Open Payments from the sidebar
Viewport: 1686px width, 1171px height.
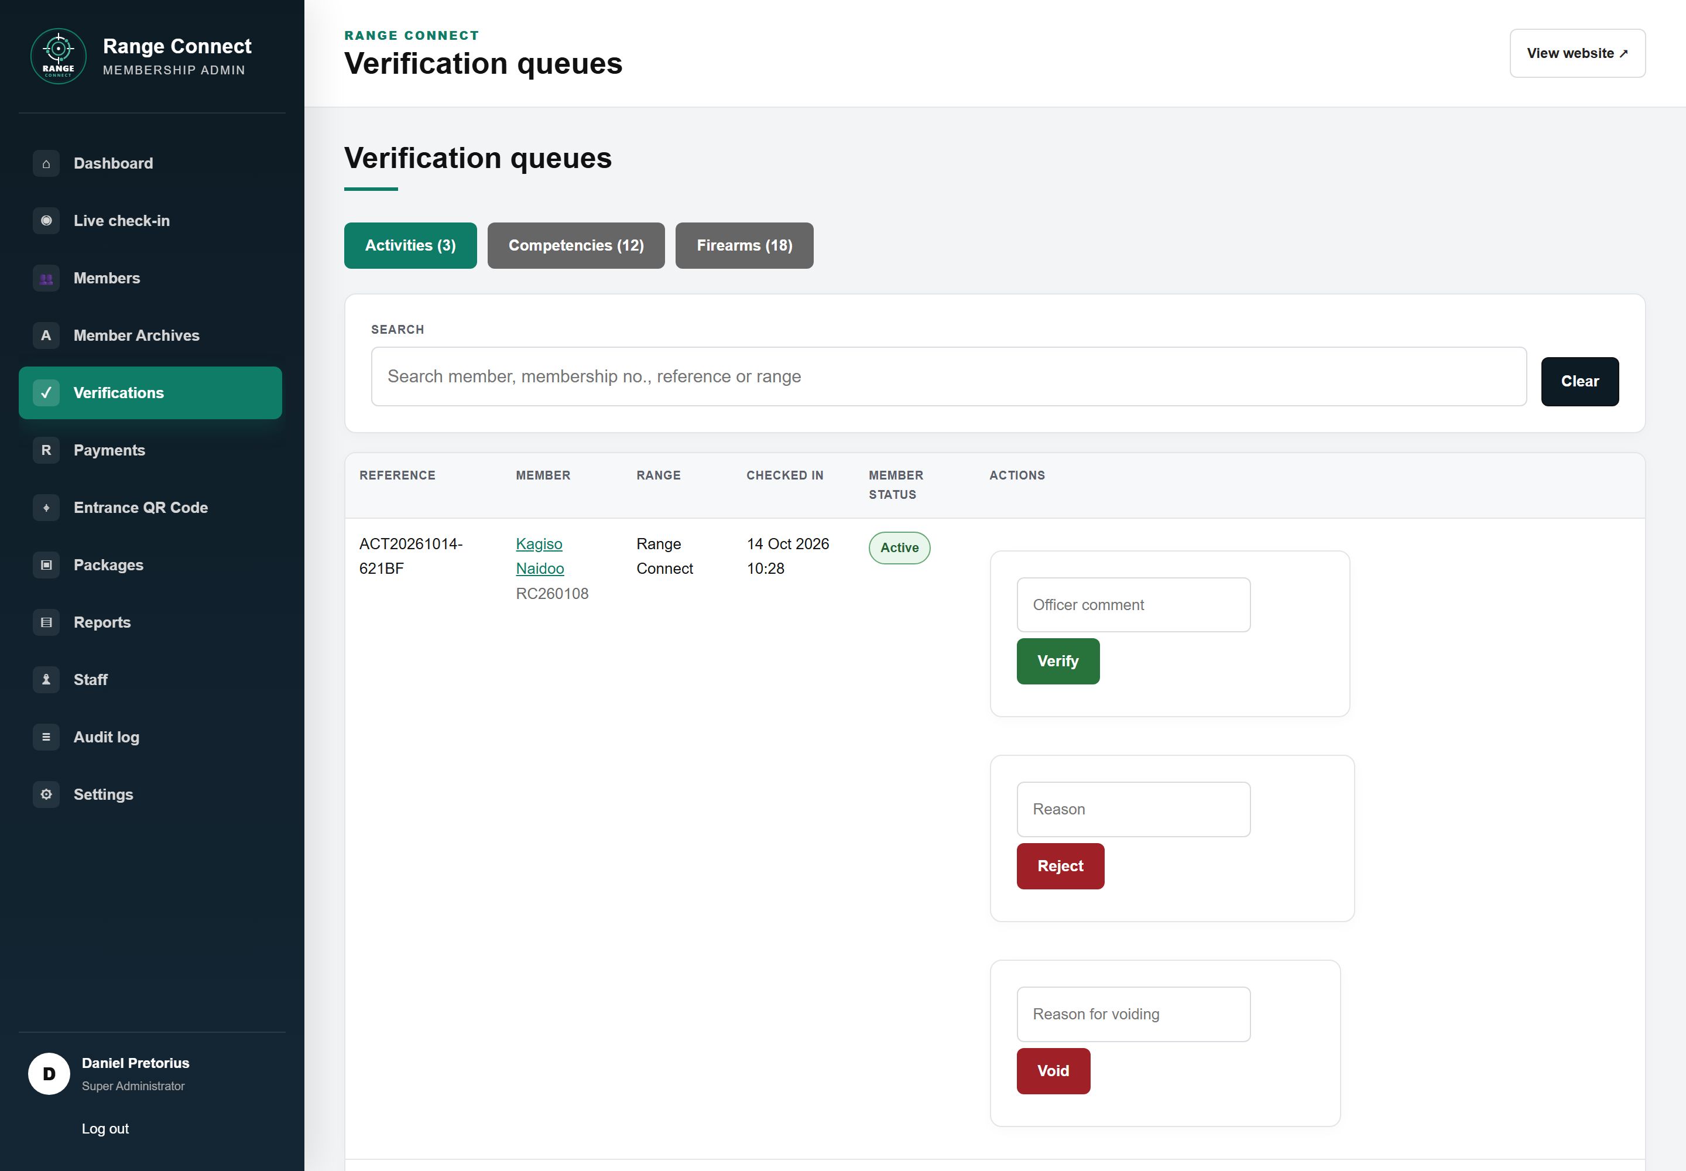pos(150,450)
